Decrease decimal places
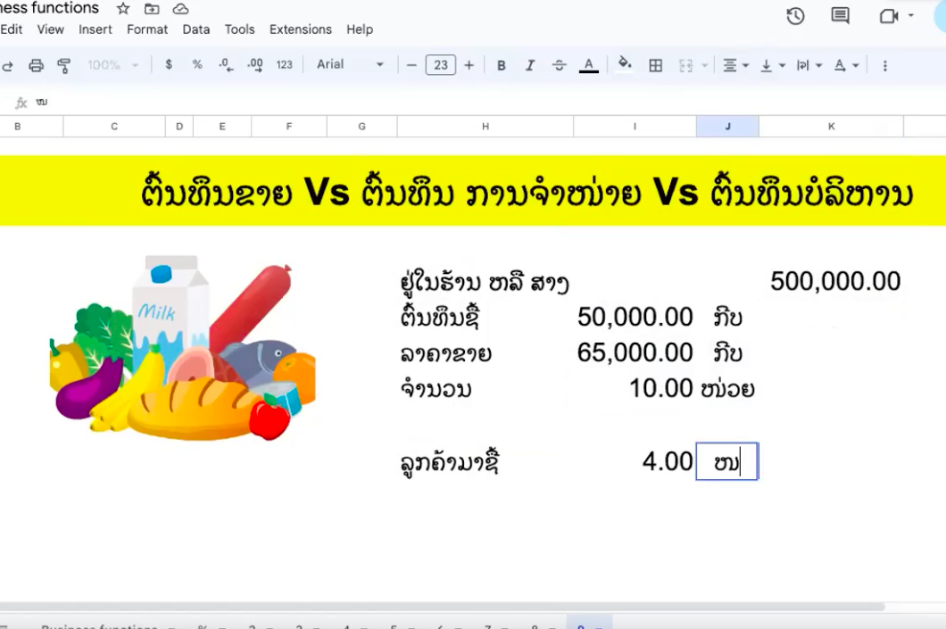This screenshot has height=629, width=946. [x=227, y=65]
